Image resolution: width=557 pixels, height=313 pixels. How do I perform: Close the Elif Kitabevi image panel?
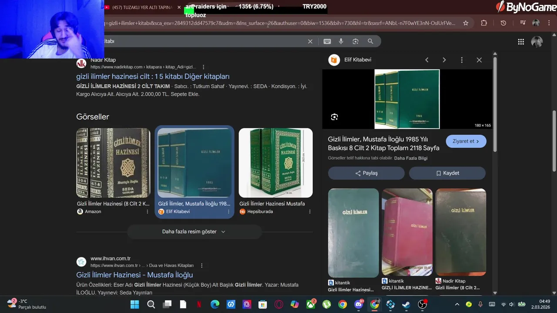(x=479, y=60)
